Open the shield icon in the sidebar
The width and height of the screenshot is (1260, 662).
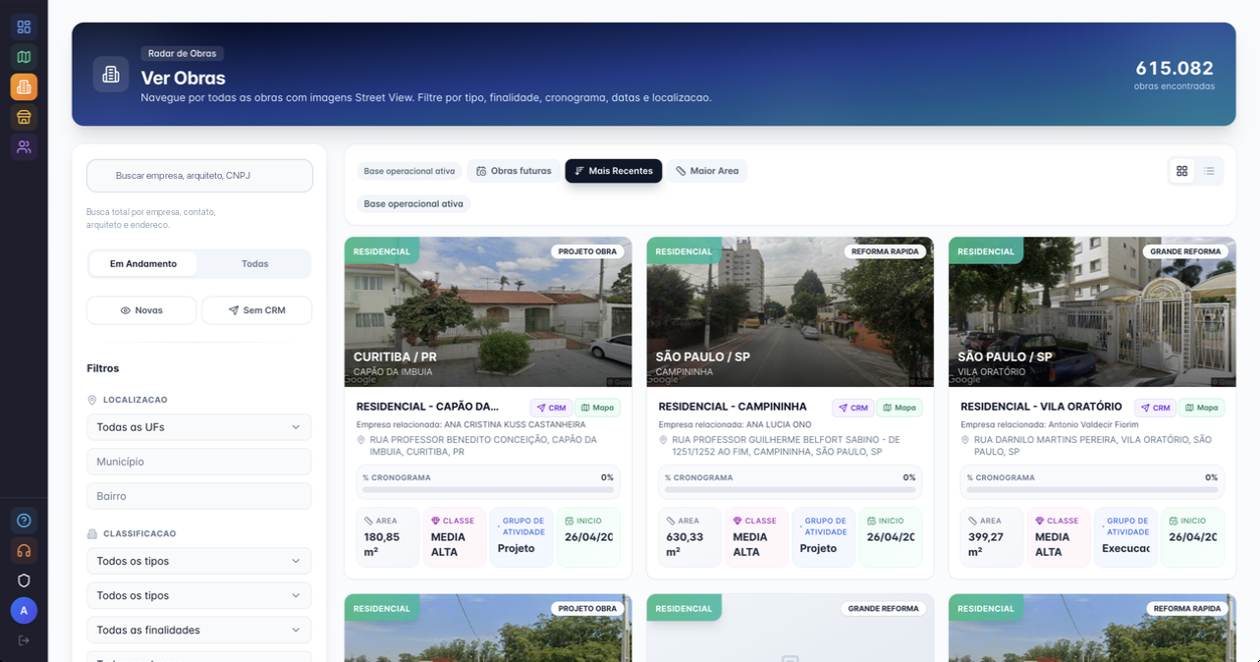[24, 580]
